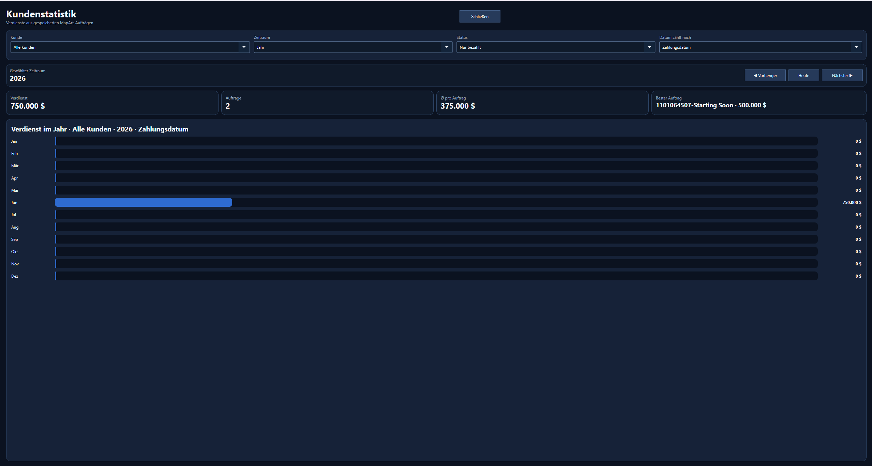
Task: Click the Mär month label
Action: (15, 166)
